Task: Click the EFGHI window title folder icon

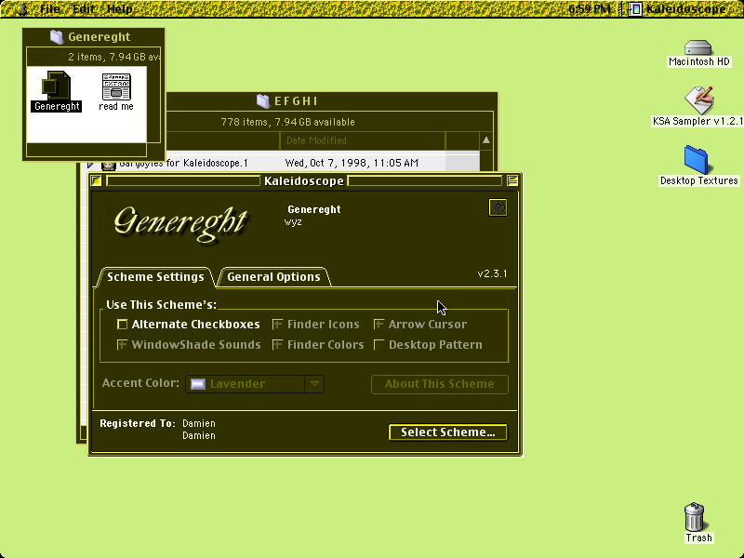Action: coord(263,101)
